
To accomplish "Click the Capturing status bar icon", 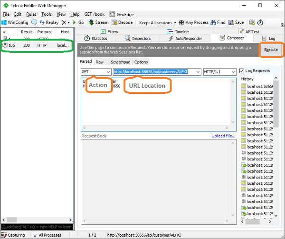I will [x=4, y=235].
